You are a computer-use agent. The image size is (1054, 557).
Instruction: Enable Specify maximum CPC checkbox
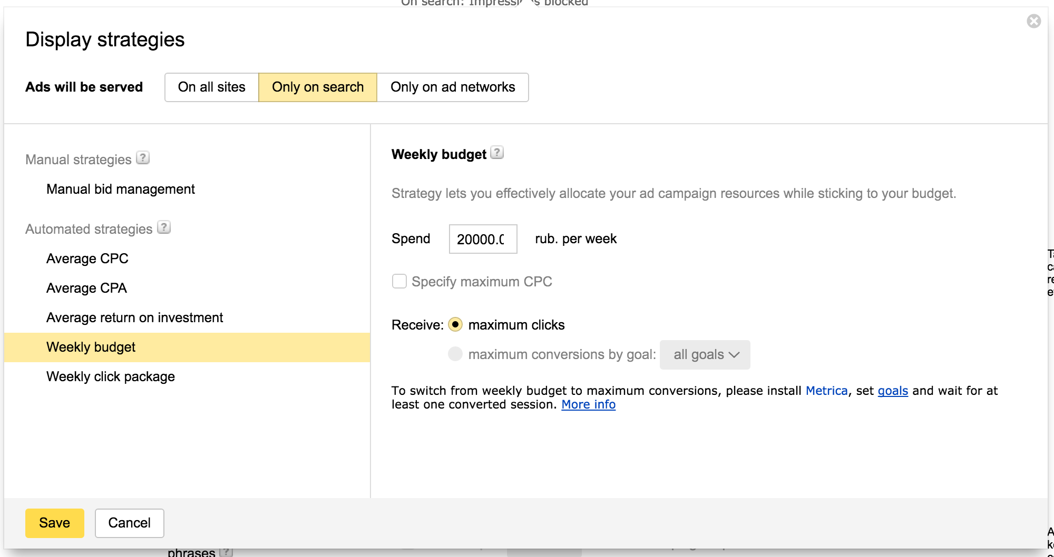click(399, 282)
